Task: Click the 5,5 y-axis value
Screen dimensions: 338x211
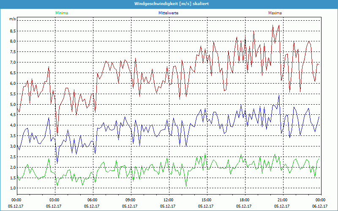Action: click(13, 94)
